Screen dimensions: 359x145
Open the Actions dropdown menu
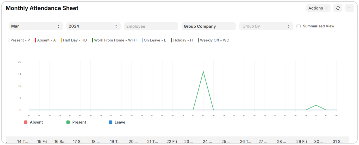tap(318, 8)
